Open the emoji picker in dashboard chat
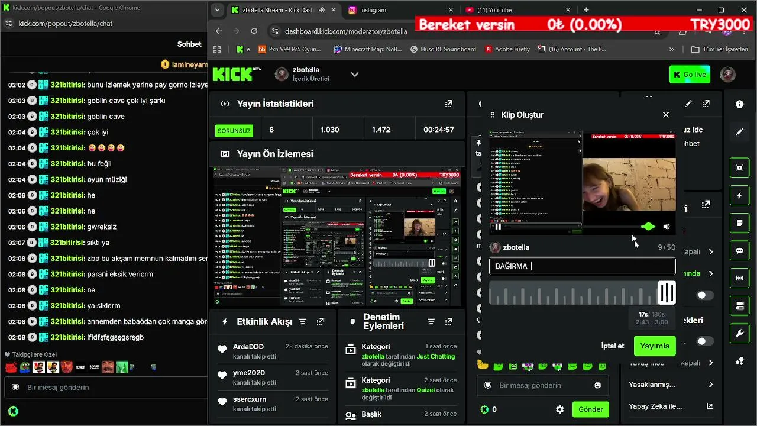 [598, 385]
